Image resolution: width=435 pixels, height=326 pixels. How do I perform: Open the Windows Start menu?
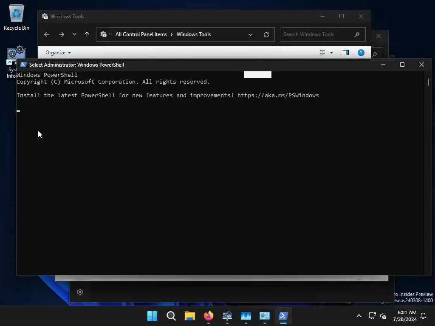[152, 316]
